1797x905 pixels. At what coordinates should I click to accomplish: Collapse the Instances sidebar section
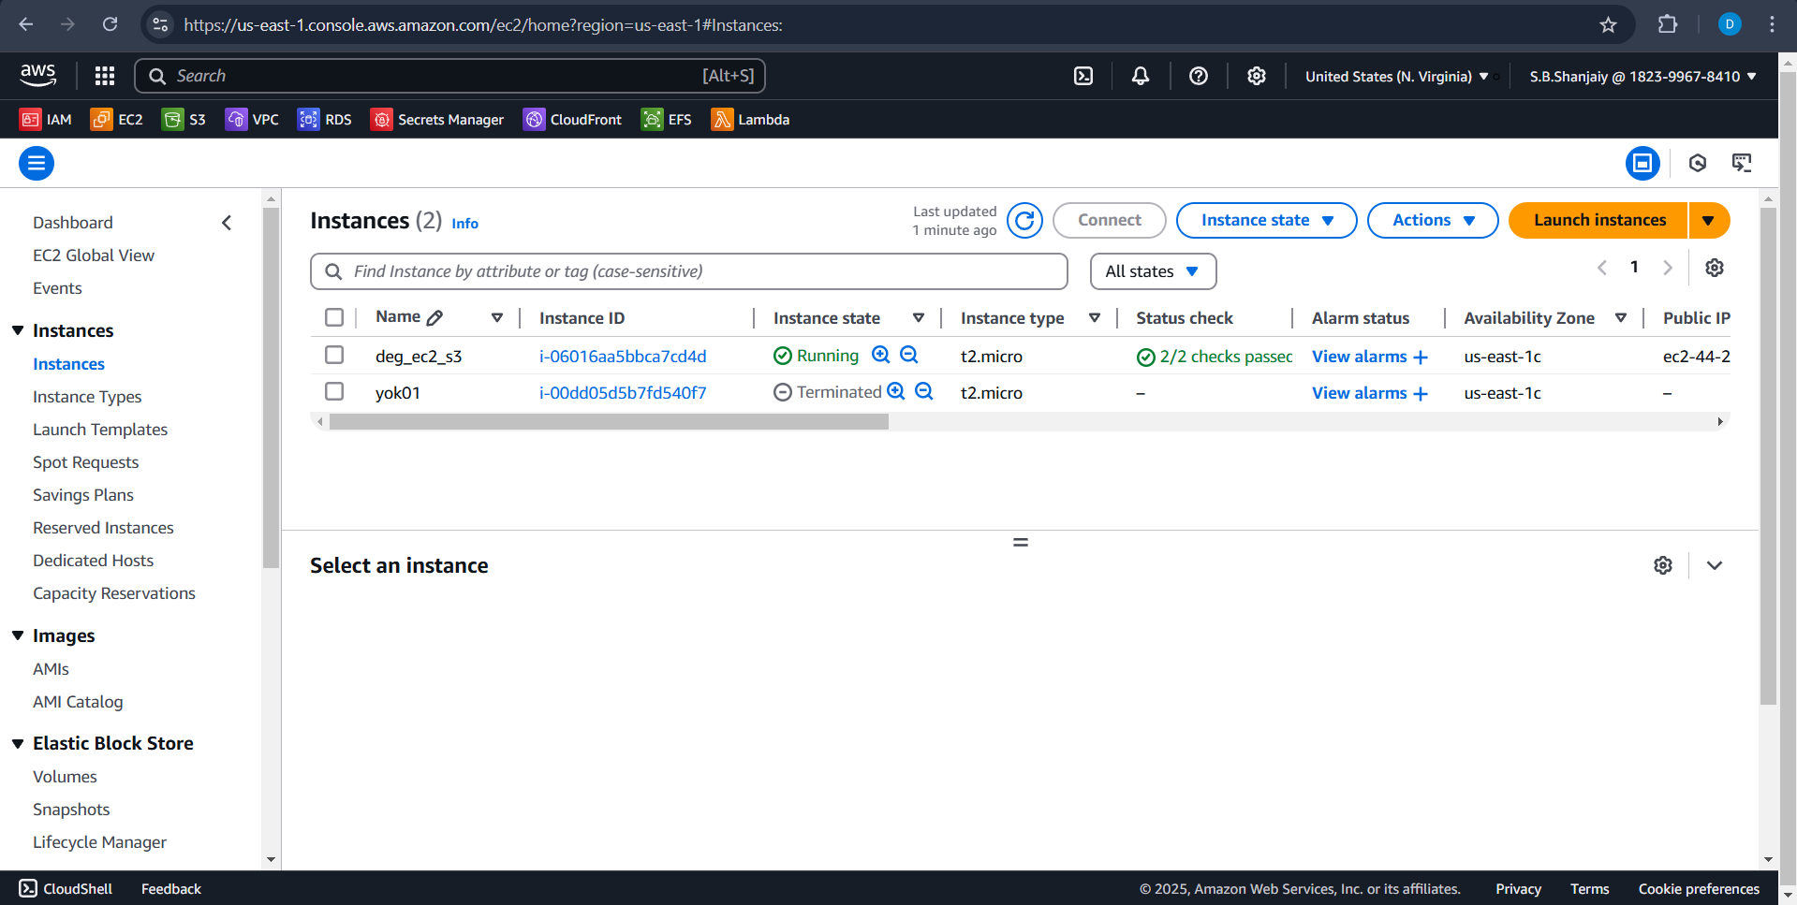[18, 330]
